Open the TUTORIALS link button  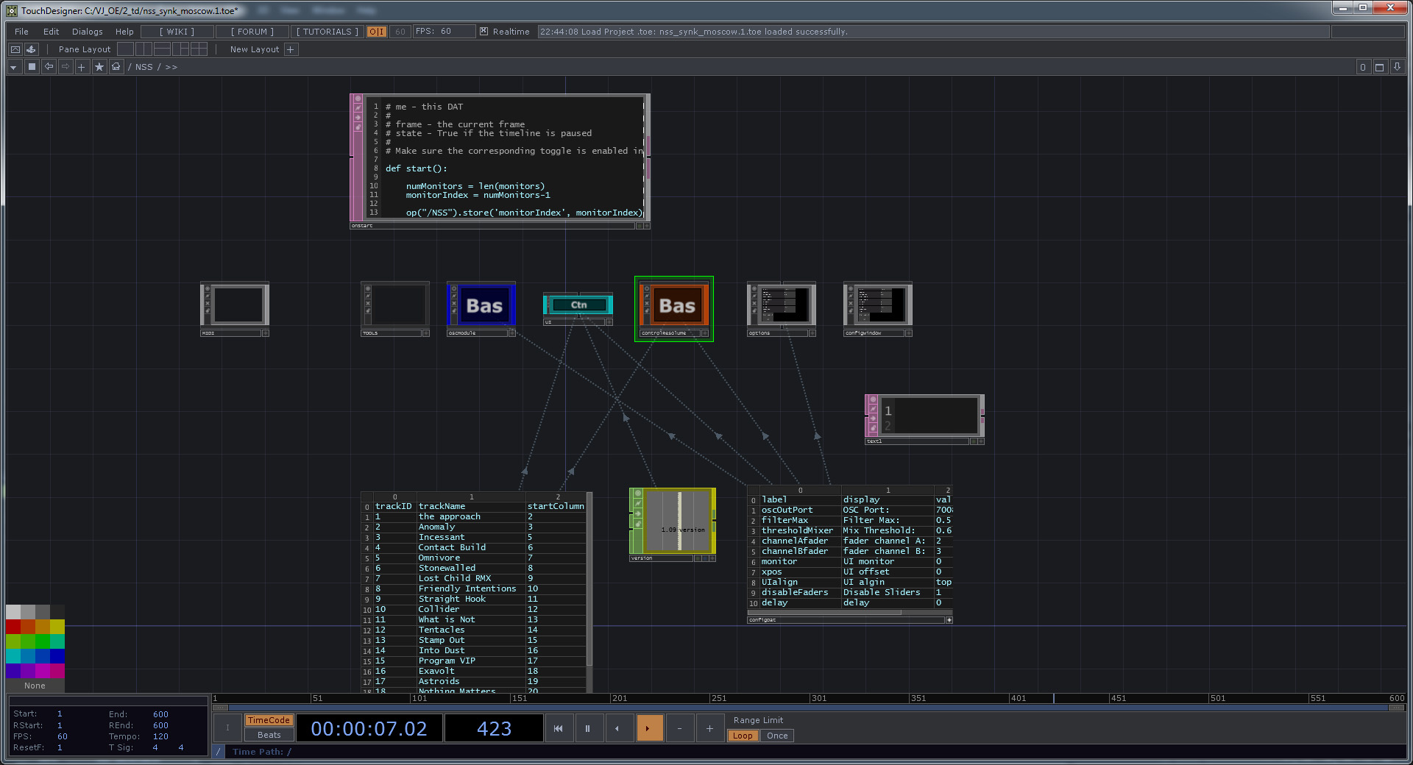pyautogui.click(x=327, y=32)
